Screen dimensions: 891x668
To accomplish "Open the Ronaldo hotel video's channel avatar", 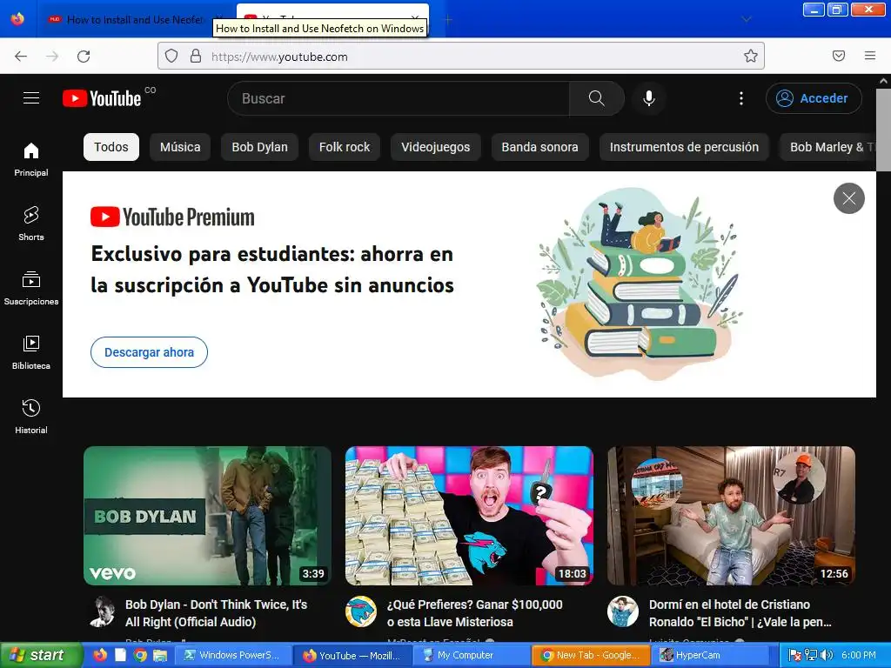I will point(623,611).
